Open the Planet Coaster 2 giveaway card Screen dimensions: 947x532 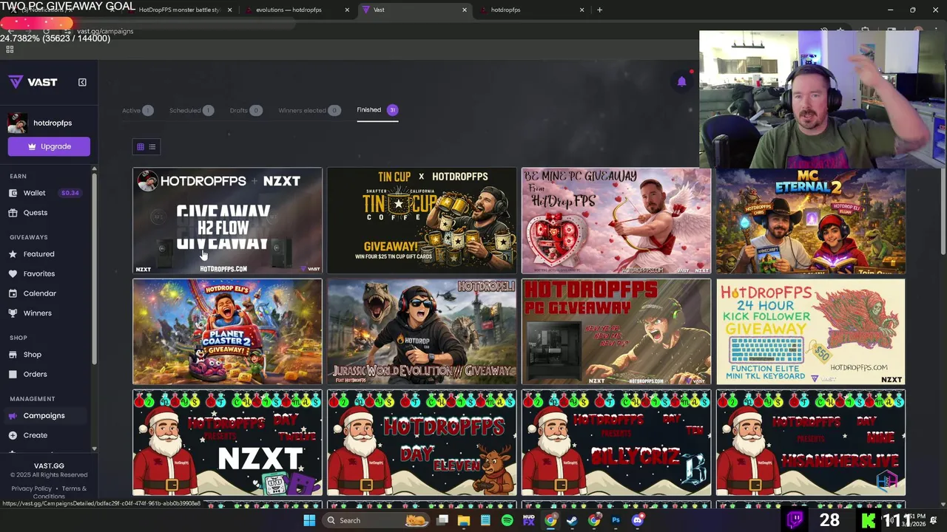(x=227, y=332)
